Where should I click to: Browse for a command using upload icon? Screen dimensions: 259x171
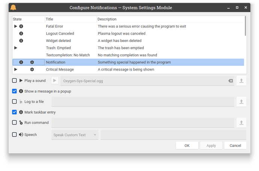pos(241,123)
